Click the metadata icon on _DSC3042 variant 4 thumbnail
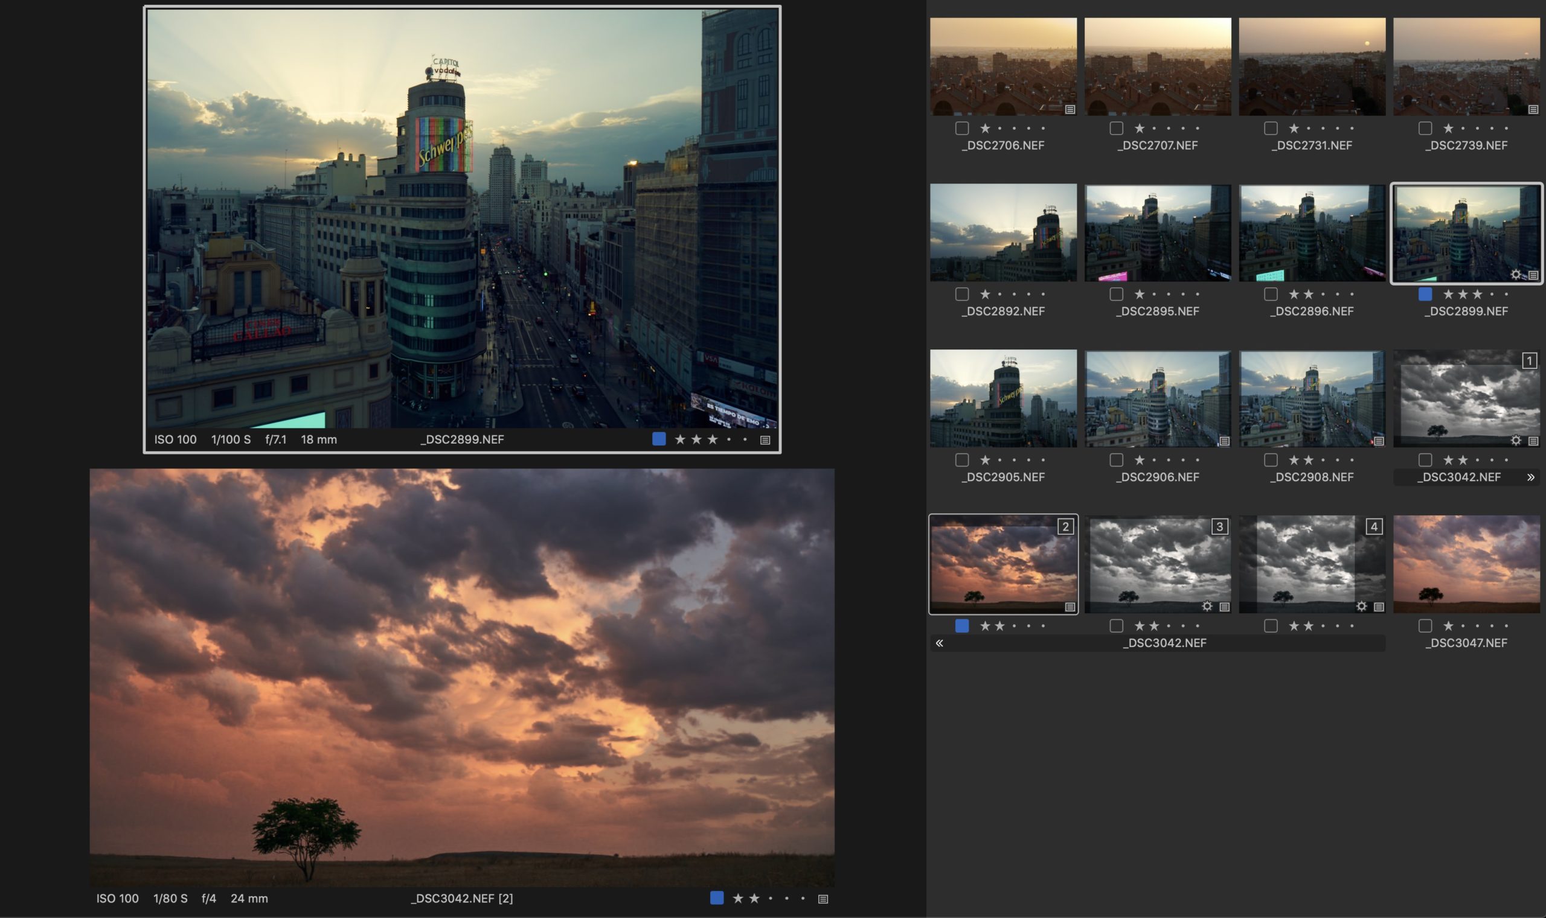Screen dimensions: 1546x918 point(1379,607)
